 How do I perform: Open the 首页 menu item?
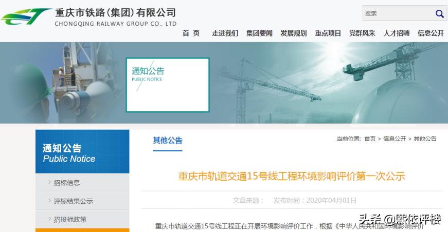[191, 33]
